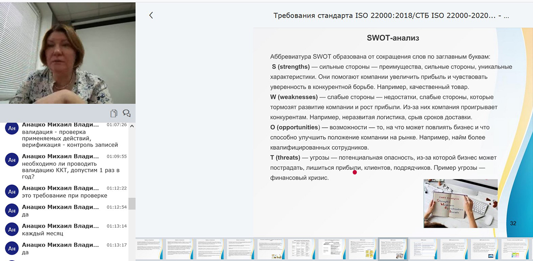
Task: Select the highlighted current slide thumbnail
Action: 393,249
